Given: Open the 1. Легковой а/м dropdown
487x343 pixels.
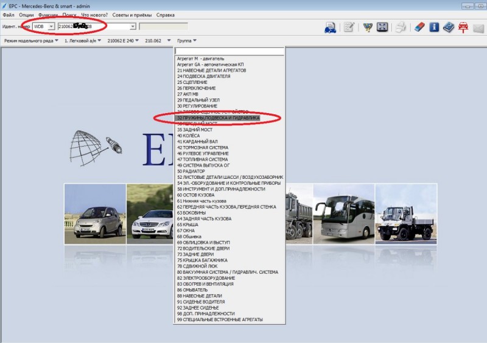Looking at the screenshot, I should click(x=83, y=41).
